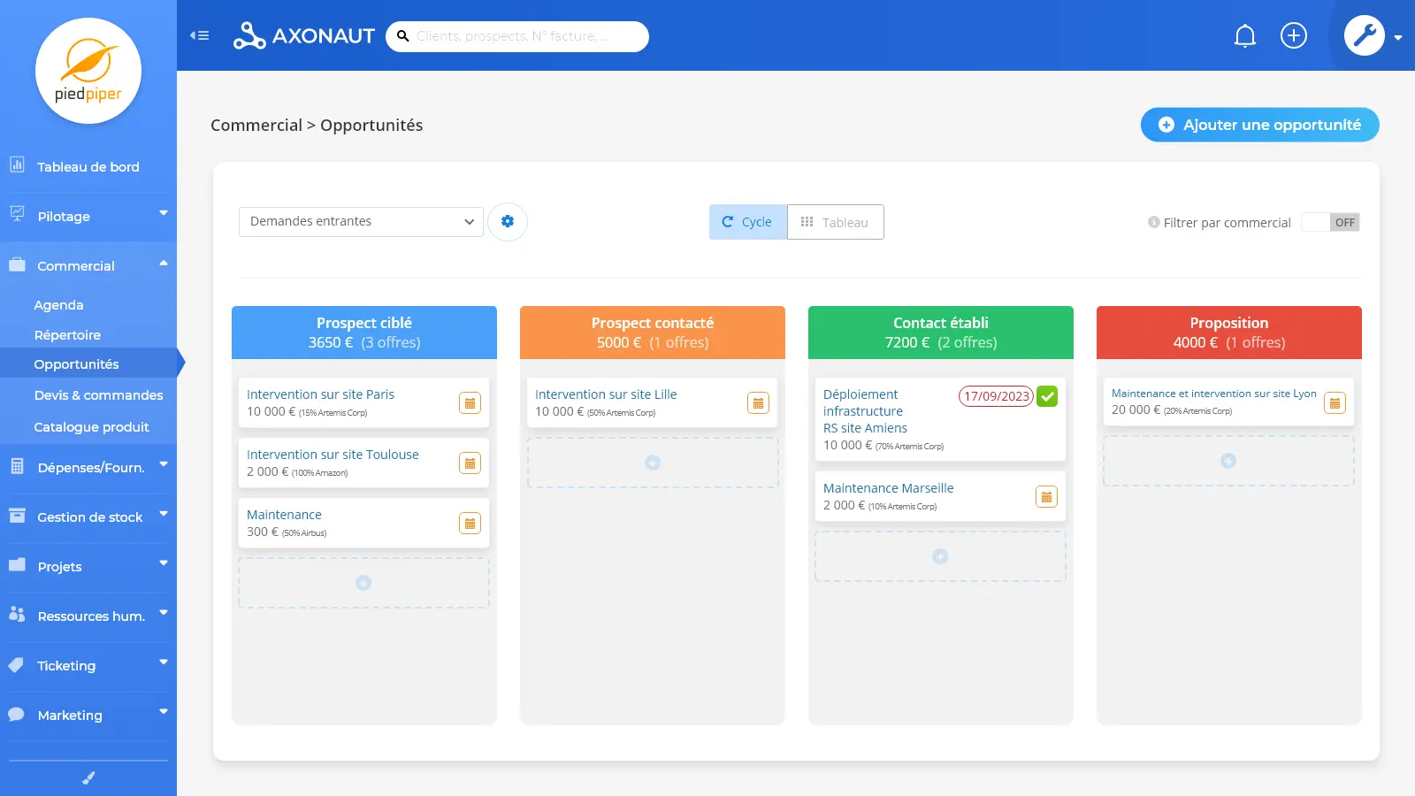Open calendar icon on Intervention sur site Paris
1415x796 pixels.
pos(470,403)
